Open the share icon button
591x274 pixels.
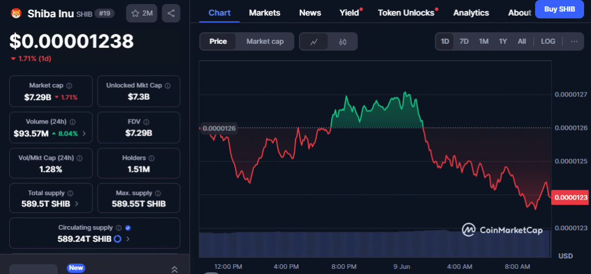(171, 14)
